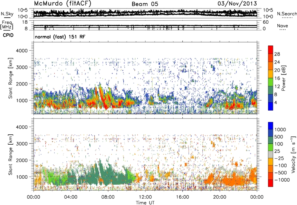The width and height of the screenshot is (297, 205).
Task: Click the 16:00 time tick label
Action: pos(182,197)
